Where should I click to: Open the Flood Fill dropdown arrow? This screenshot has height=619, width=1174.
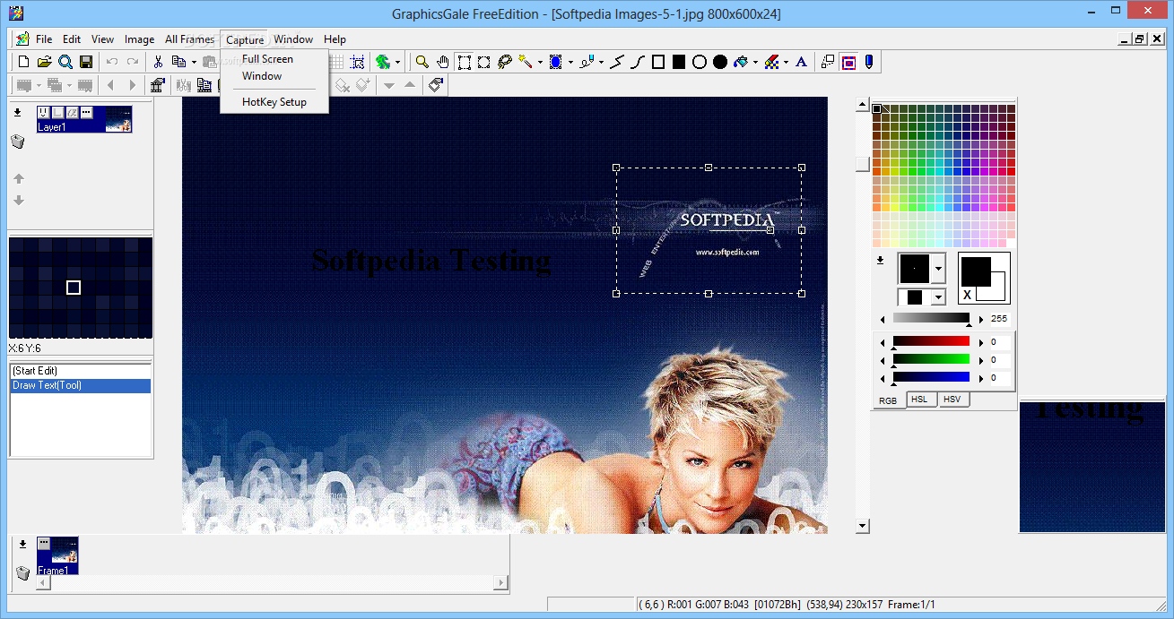click(x=755, y=62)
